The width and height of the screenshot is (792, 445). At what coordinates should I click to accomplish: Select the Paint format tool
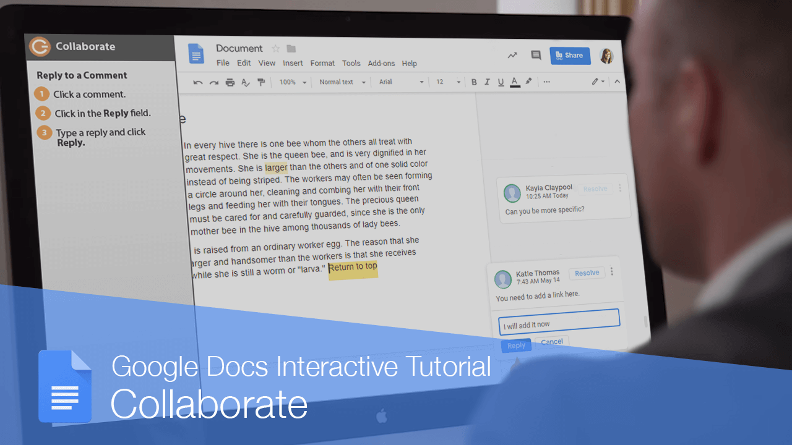pos(261,82)
